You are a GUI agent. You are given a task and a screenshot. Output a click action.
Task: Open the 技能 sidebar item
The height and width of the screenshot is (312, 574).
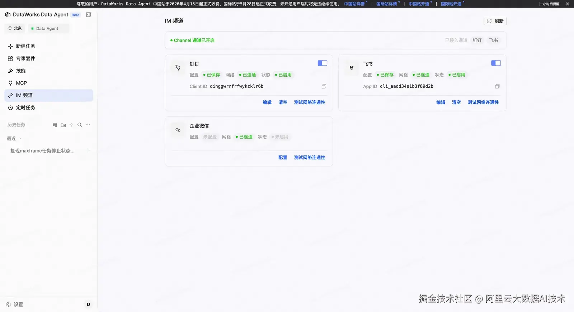point(49,71)
